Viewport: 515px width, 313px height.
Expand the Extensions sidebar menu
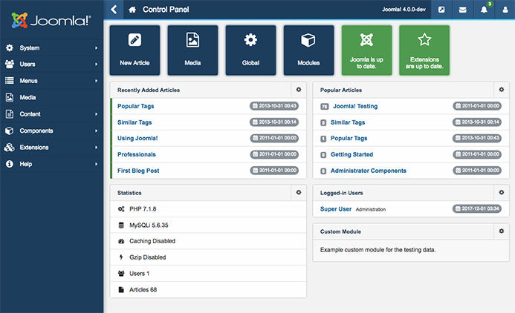(x=51, y=147)
